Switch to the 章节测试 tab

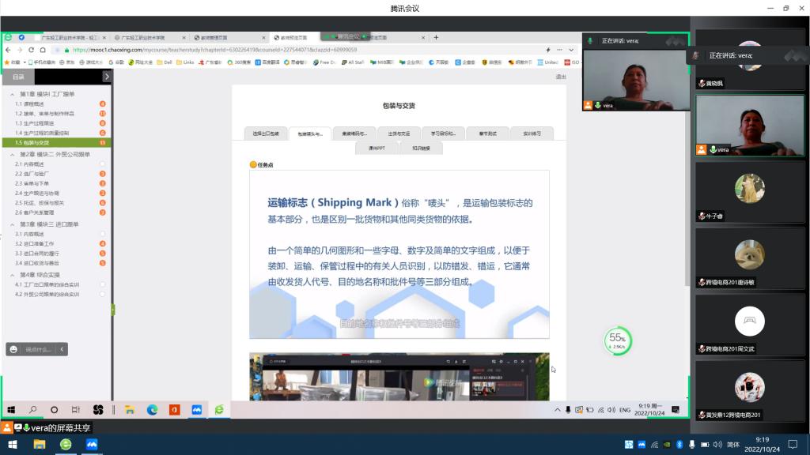tap(487, 133)
